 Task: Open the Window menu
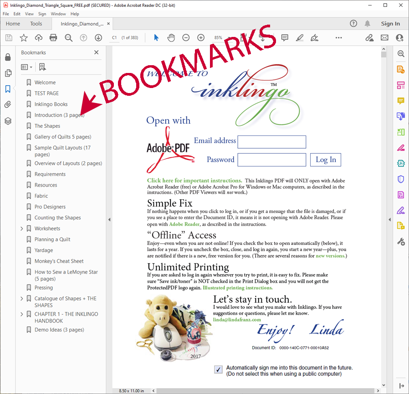[58, 14]
